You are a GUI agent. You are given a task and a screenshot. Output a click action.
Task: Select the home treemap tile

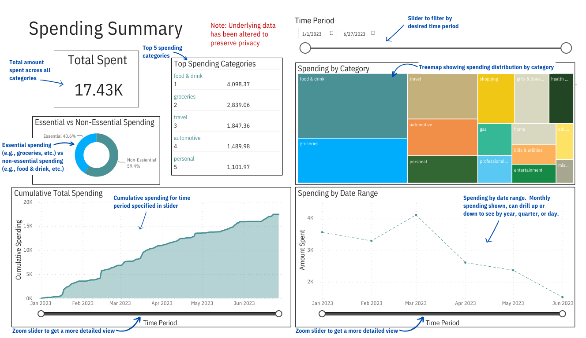pyautogui.click(x=534, y=134)
